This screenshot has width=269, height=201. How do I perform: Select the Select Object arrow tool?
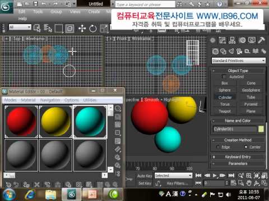click(x=37, y=28)
